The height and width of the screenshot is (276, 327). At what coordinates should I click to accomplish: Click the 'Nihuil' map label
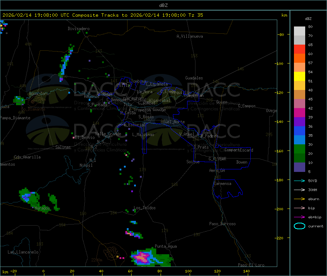point(86,165)
